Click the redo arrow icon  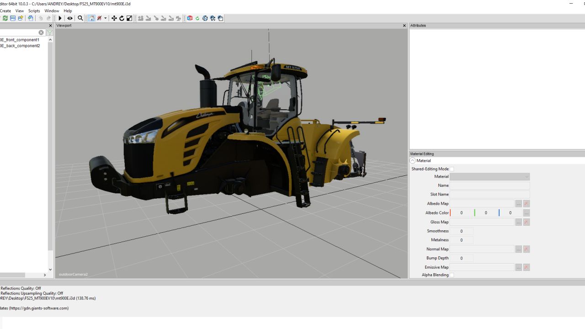(48, 18)
